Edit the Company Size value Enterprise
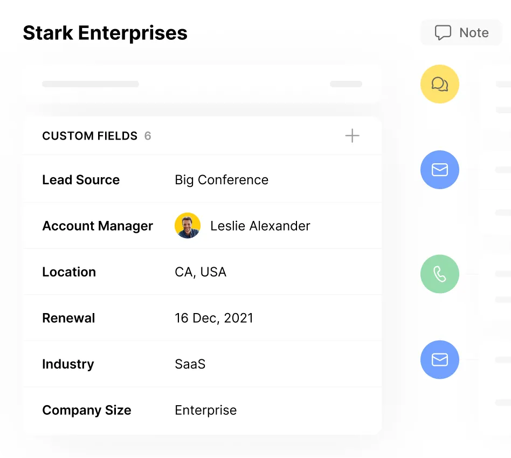 [x=205, y=410]
